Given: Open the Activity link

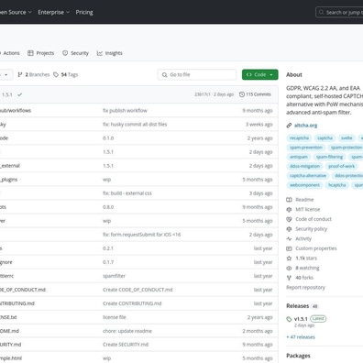Looking at the screenshot, I should (x=303, y=238).
